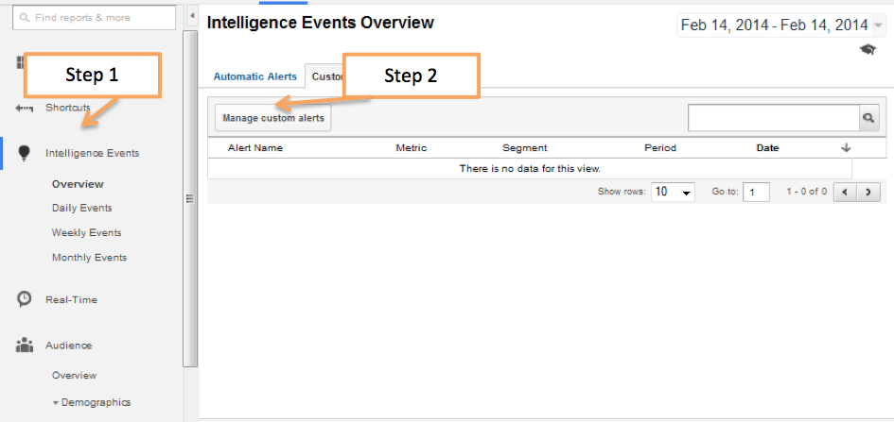Click the Intelligence Events lightbulb icon
The image size is (894, 422).
[25, 153]
